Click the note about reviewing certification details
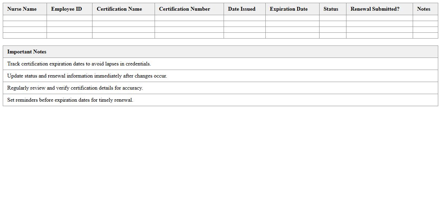This screenshot has height=224, width=441. pos(75,88)
